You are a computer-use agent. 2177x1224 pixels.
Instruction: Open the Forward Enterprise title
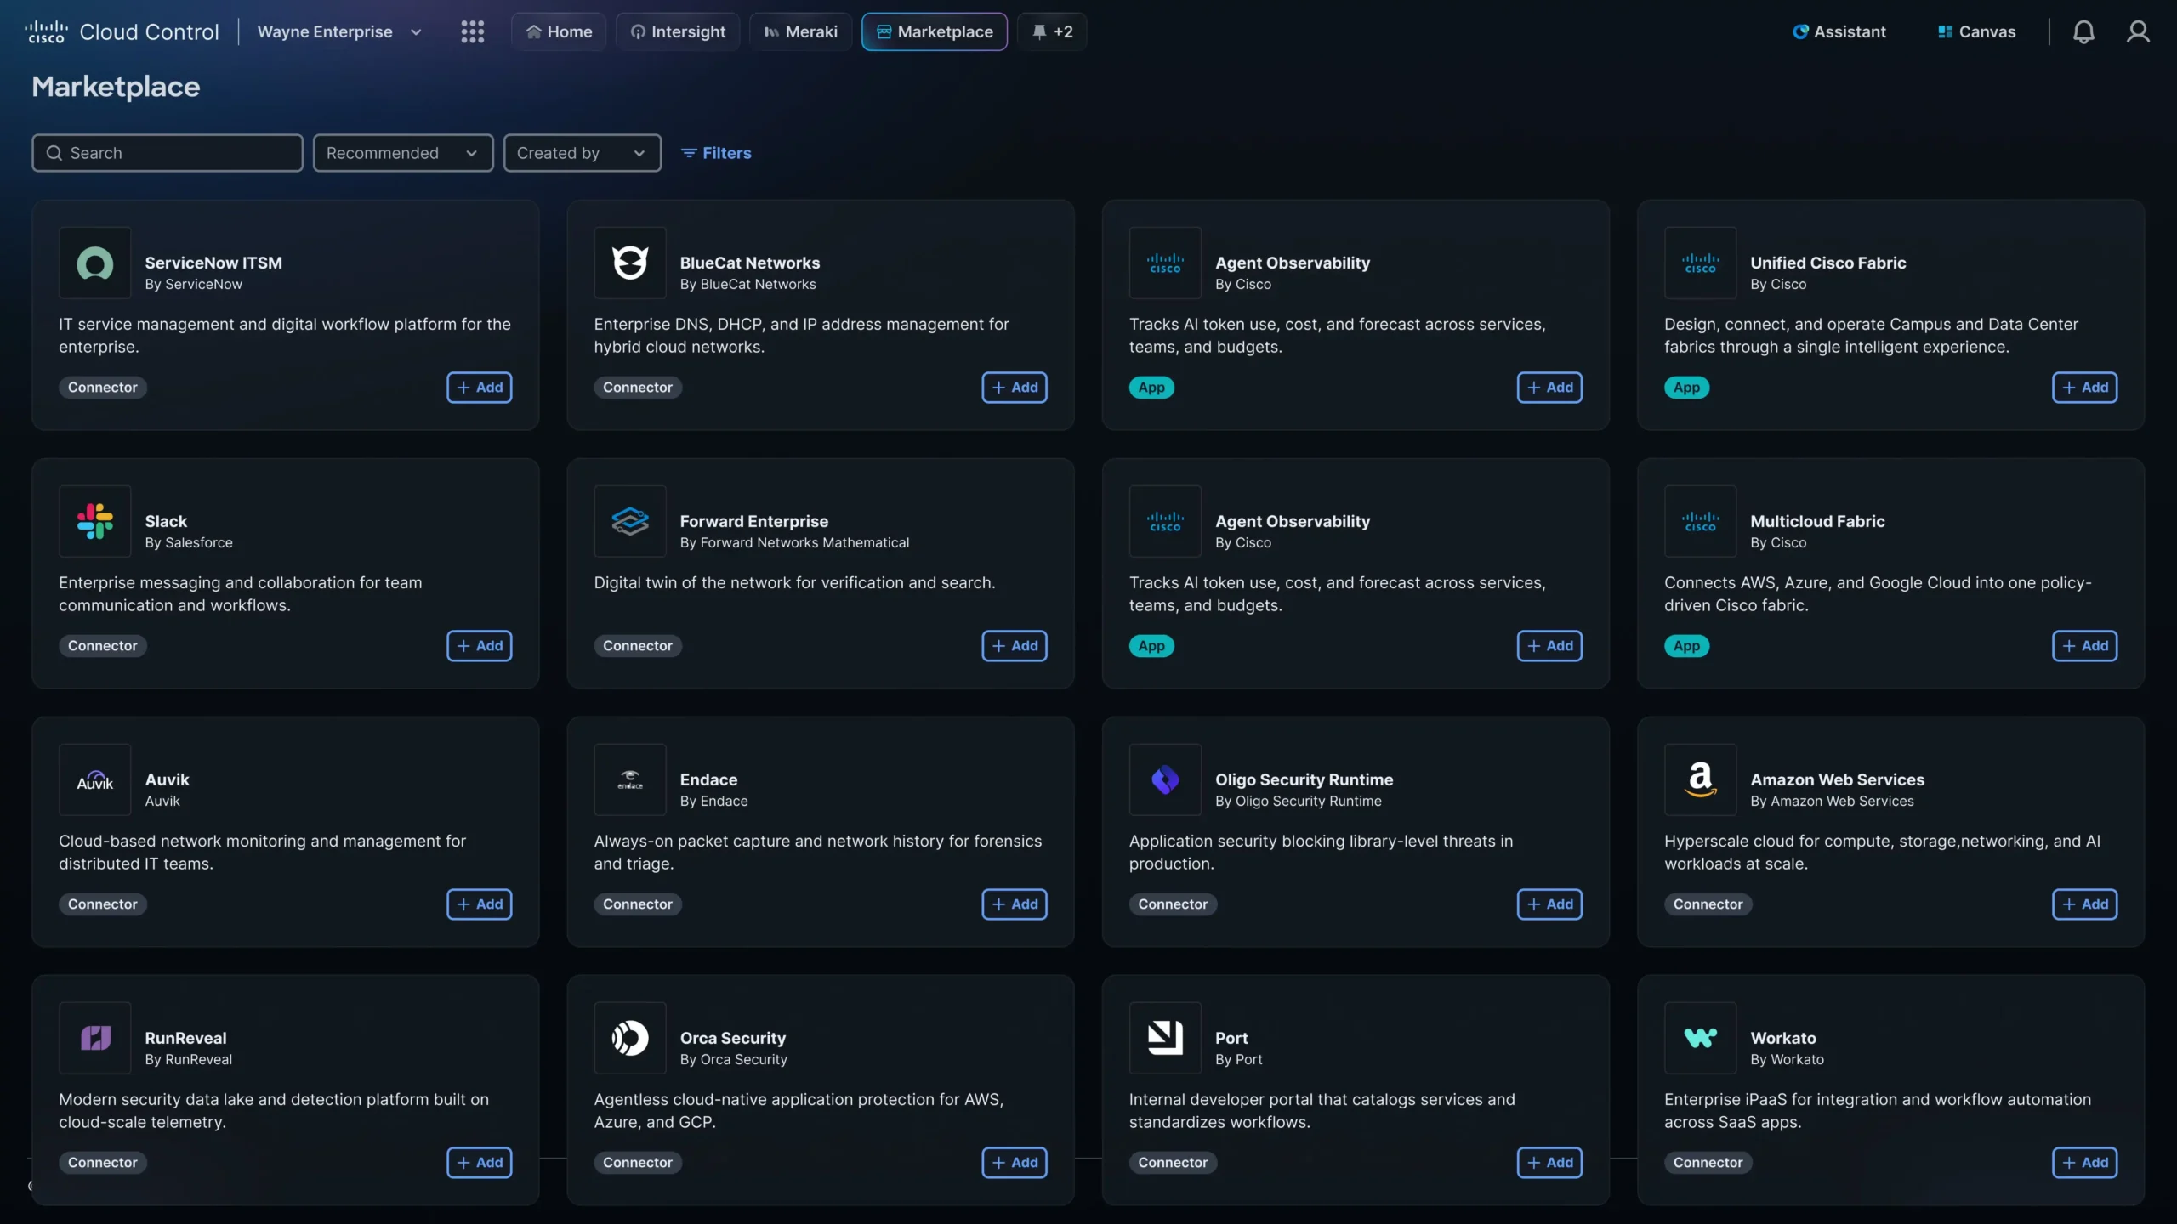[x=753, y=521]
